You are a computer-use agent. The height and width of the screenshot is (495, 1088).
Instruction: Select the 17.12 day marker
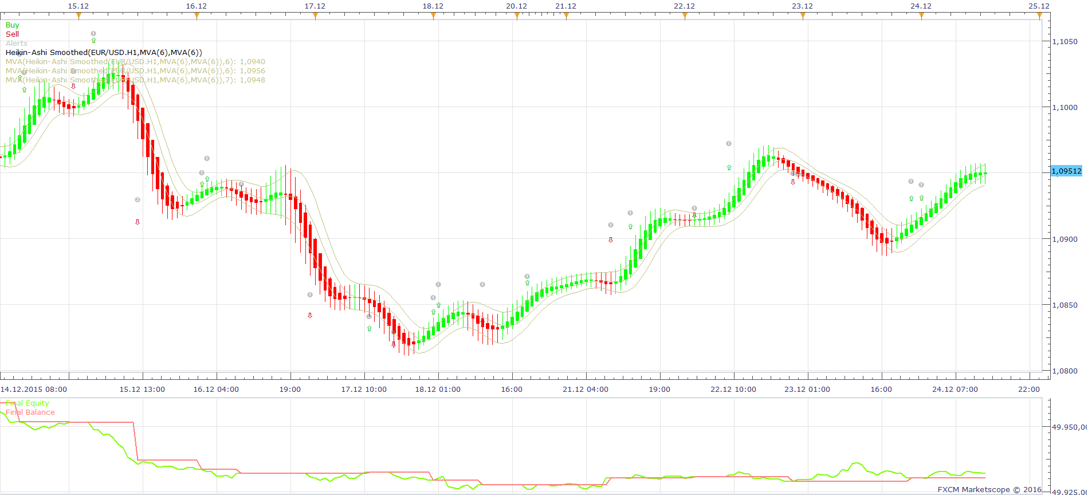(315, 16)
